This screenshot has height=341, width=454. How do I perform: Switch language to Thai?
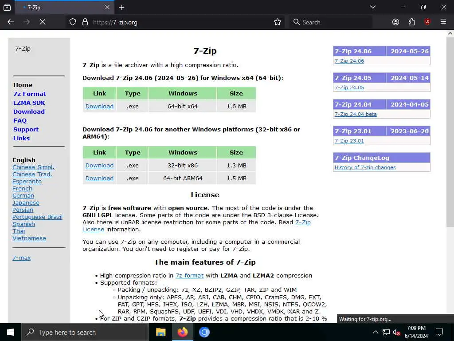[19, 231]
